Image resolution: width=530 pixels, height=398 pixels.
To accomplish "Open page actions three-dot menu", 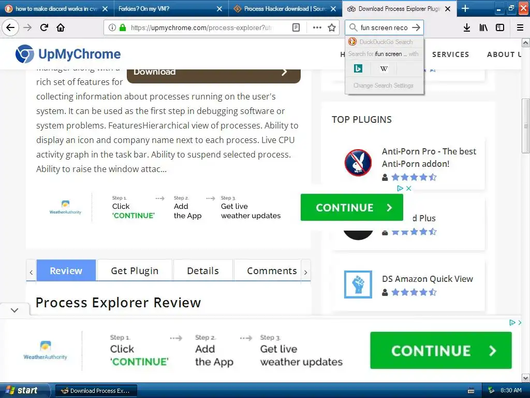I will 317,27.
